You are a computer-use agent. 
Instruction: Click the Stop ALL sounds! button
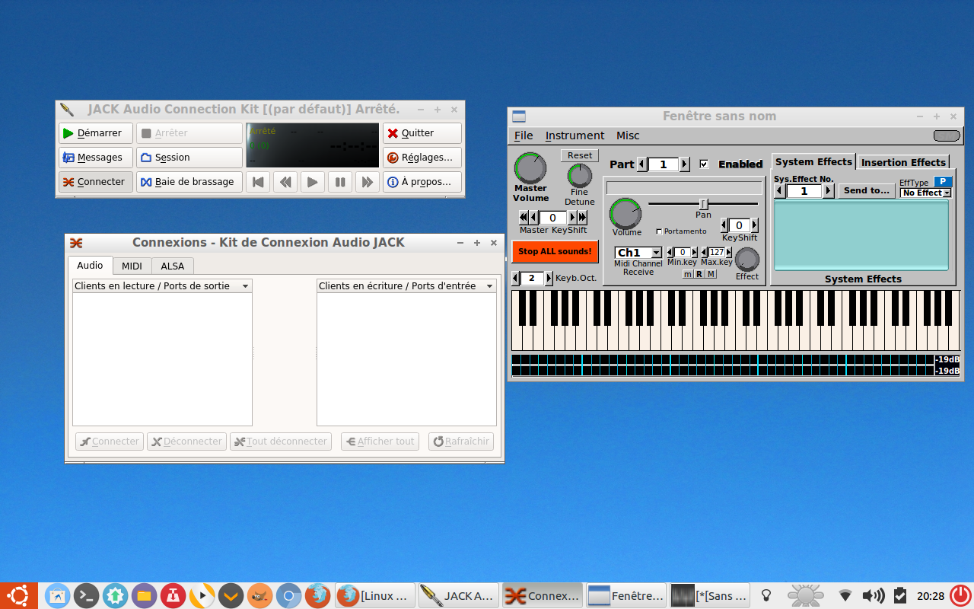[x=555, y=251]
